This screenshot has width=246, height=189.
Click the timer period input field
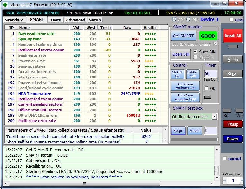point(210,74)
